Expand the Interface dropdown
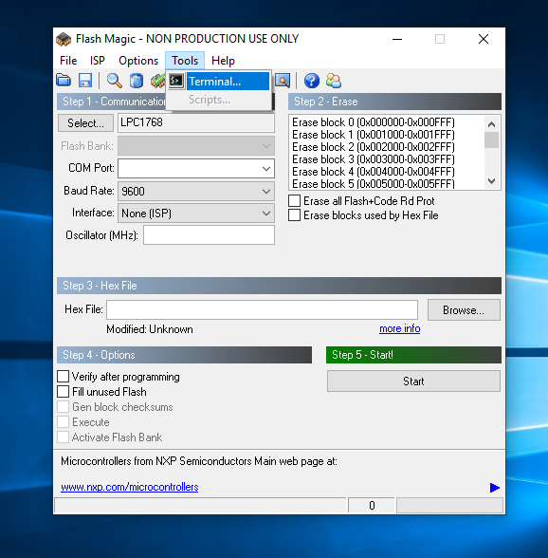548x558 pixels. tap(266, 214)
